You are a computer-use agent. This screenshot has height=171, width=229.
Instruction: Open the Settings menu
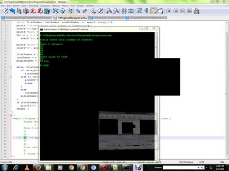click(x=56, y=6)
